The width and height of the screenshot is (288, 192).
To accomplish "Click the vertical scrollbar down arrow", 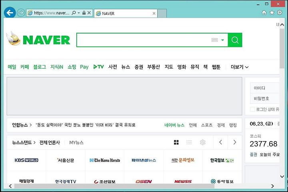I will [282, 176].
